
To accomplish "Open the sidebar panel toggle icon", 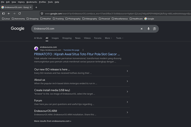I will (4, 14).
